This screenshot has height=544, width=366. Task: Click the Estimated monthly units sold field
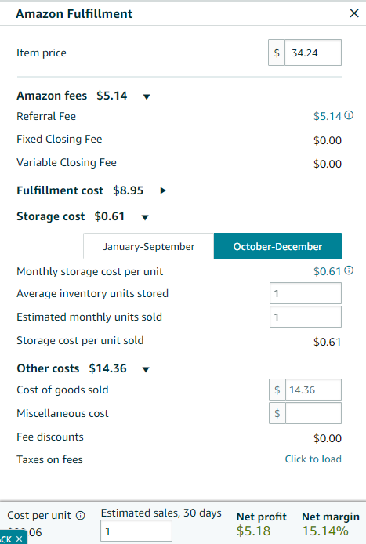[306, 317]
